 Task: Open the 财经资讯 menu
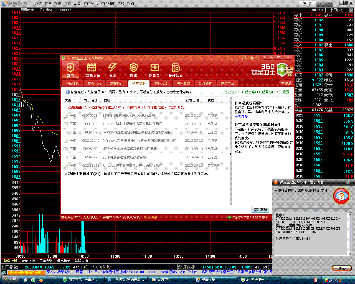(x=90, y=3)
